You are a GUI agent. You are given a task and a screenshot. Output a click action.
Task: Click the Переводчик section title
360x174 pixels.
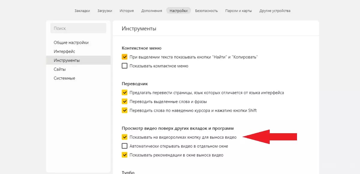pyautogui.click(x=135, y=84)
